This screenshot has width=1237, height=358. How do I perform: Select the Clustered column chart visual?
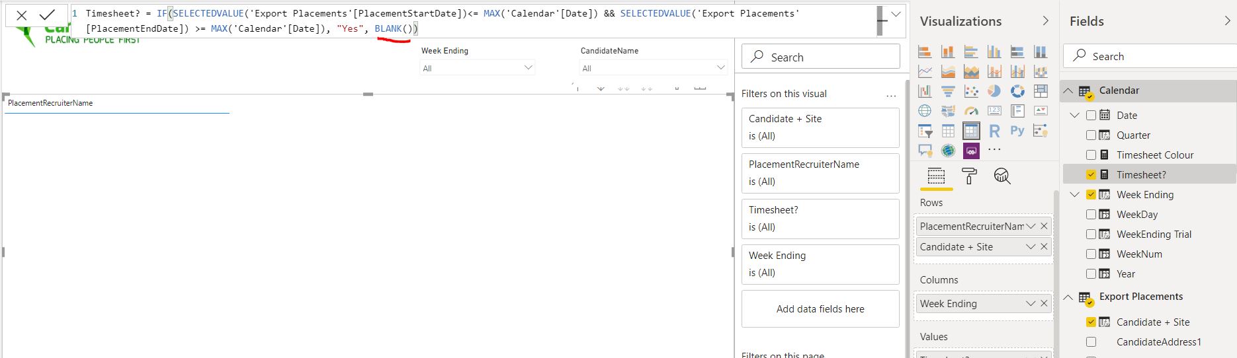994,52
